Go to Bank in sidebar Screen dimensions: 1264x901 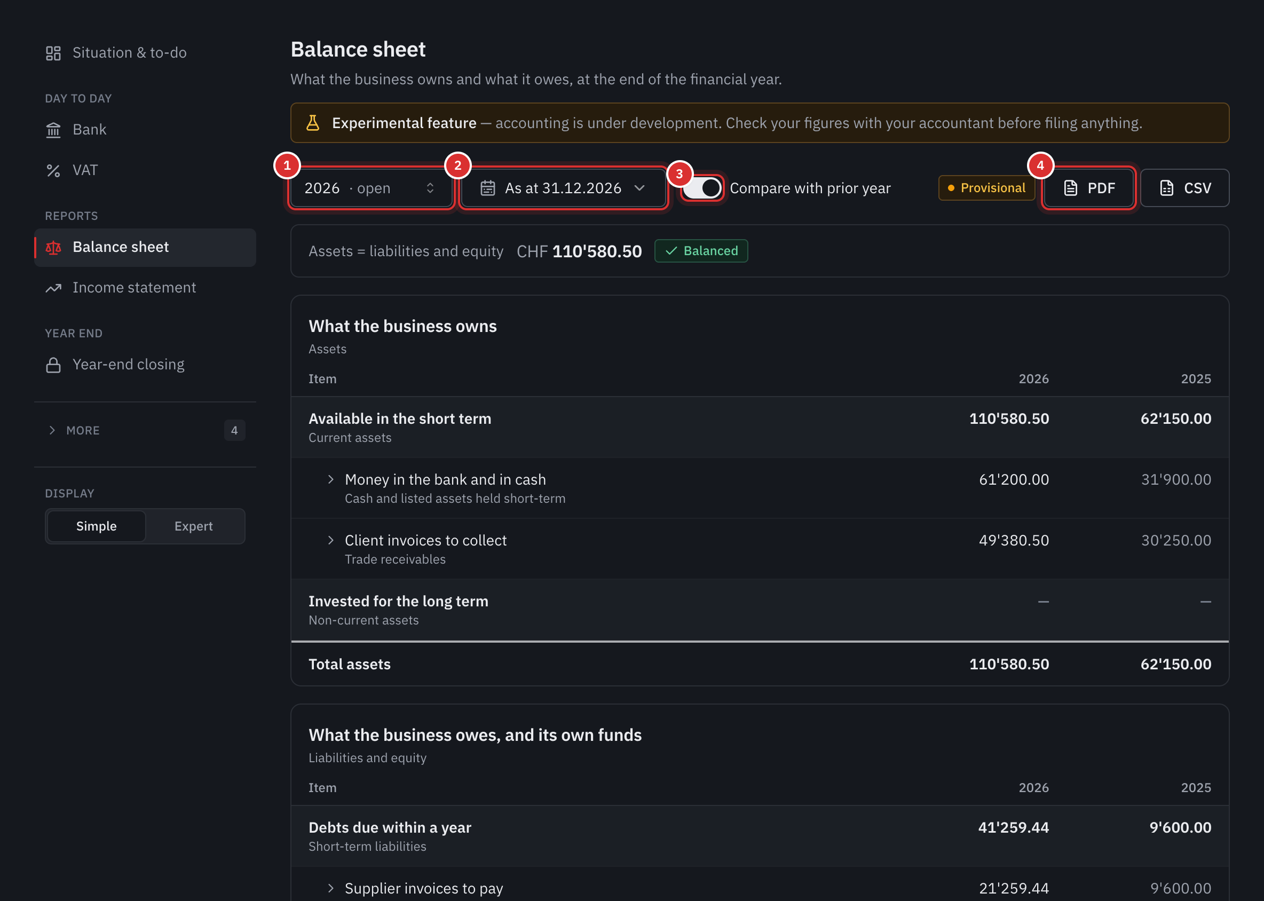(145, 130)
